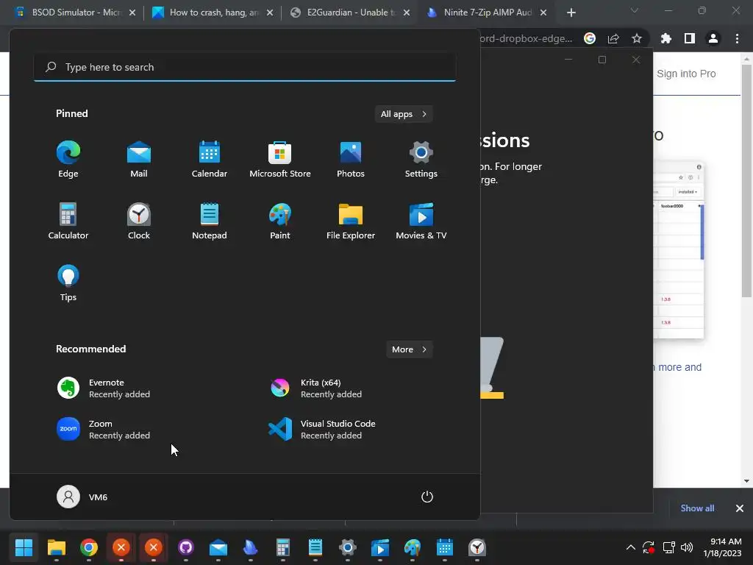Open Google Chrome from the taskbar
Screen dimensions: 753x565
[x=89, y=547]
